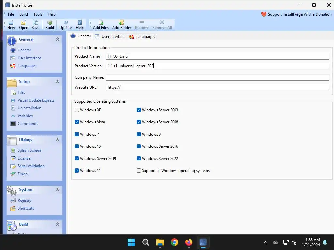This screenshot has width=334, height=250.
Task: Uncheck Windows Server 2016 support
Action: tap(139, 146)
